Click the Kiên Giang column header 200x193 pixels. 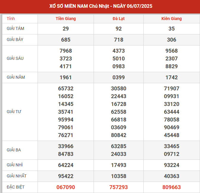click(x=171, y=19)
